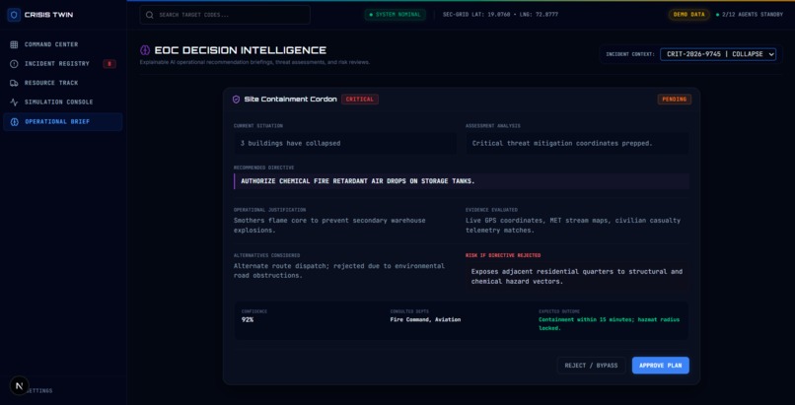Click the 92% confidence value
Image resolution: width=795 pixels, height=405 pixels.
[x=248, y=320]
